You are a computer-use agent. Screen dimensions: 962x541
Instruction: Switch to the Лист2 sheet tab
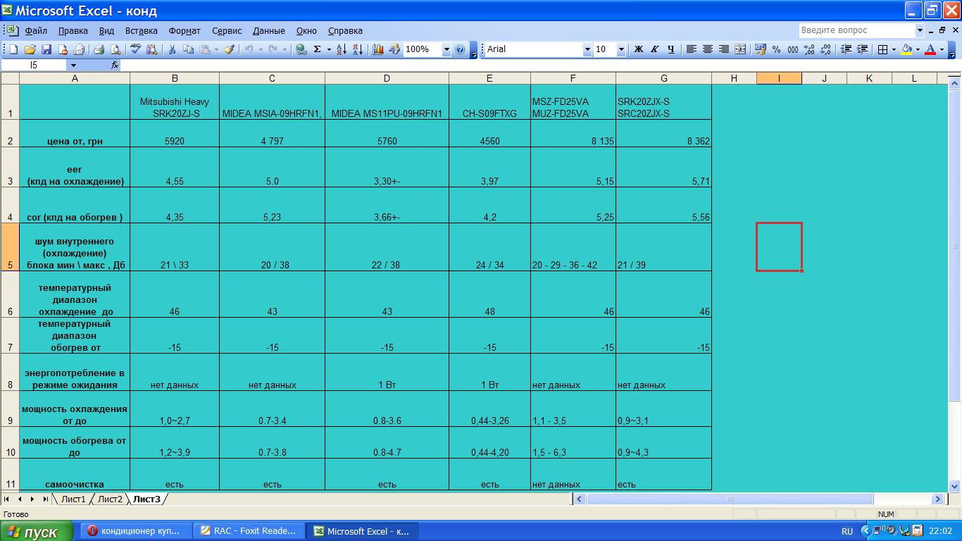[x=110, y=499]
